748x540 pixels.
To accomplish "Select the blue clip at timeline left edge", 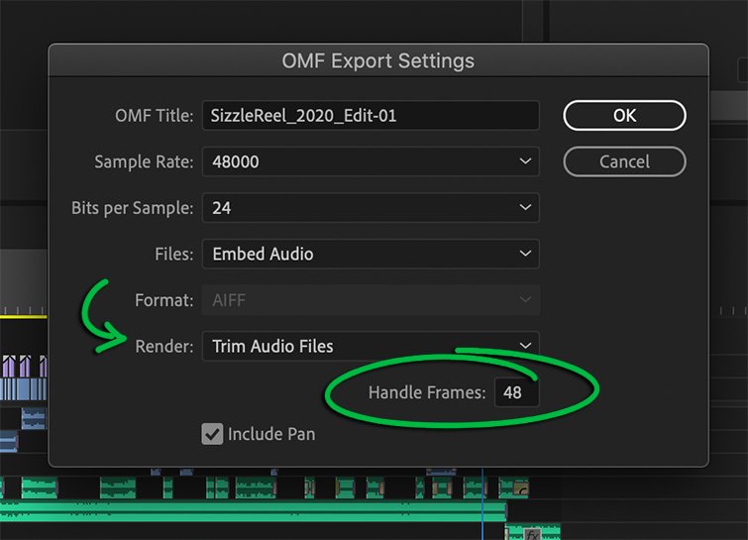I will pyautogui.click(x=8, y=441).
